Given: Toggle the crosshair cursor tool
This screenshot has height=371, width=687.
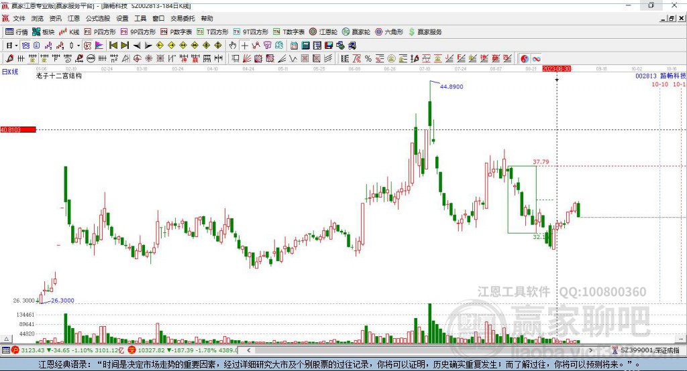Looking at the screenshot, I should (x=244, y=46).
